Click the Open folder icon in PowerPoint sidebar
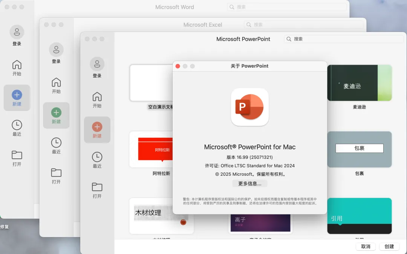The height and width of the screenshot is (254, 407). (97, 187)
